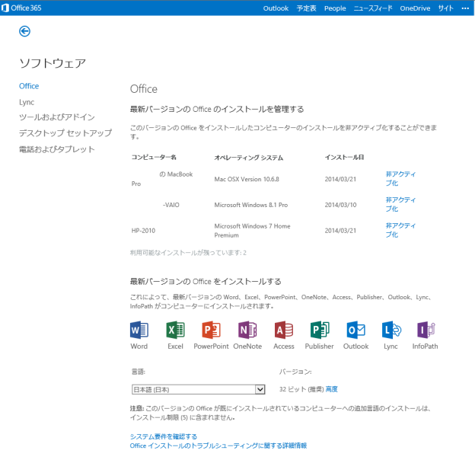Select 電話およびタブレット in the sidebar
The width and height of the screenshot is (475, 463).
click(57, 149)
